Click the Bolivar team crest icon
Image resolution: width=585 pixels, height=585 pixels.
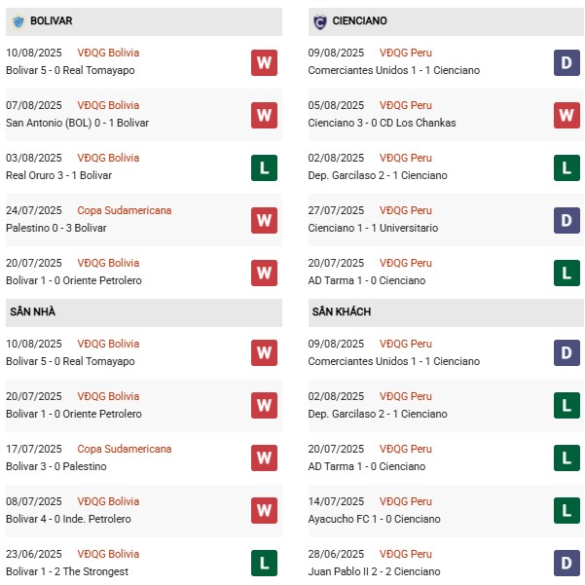[18, 20]
